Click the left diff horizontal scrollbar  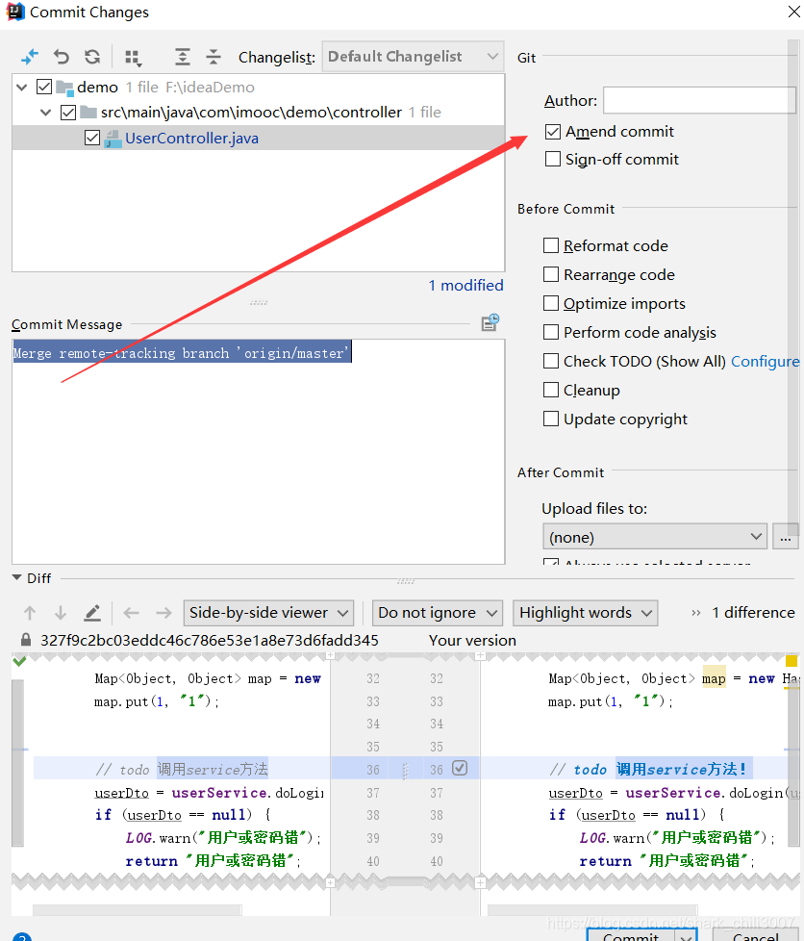(x=138, y=910)
